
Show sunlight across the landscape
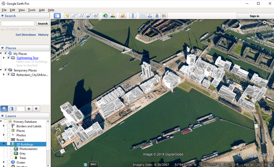tap(113, 16)
